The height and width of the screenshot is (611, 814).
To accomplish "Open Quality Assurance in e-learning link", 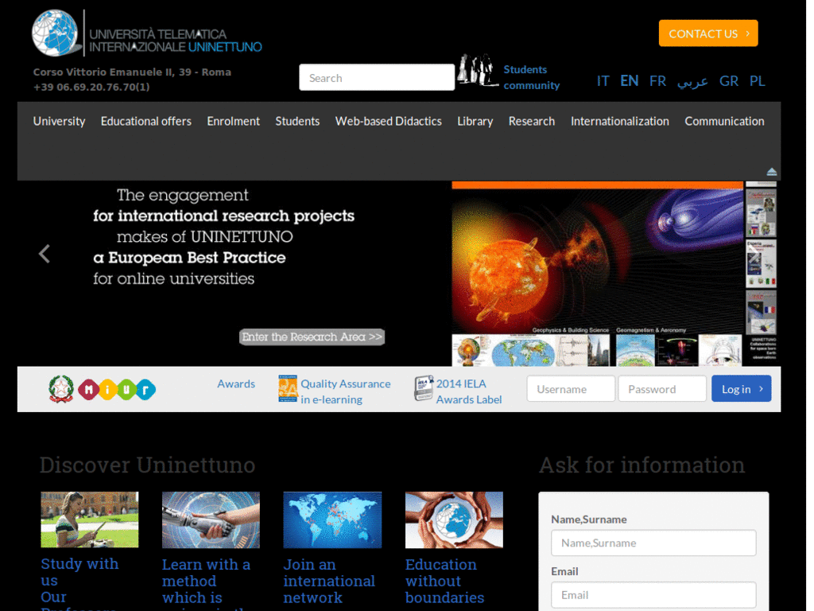I will coord(346,391).
